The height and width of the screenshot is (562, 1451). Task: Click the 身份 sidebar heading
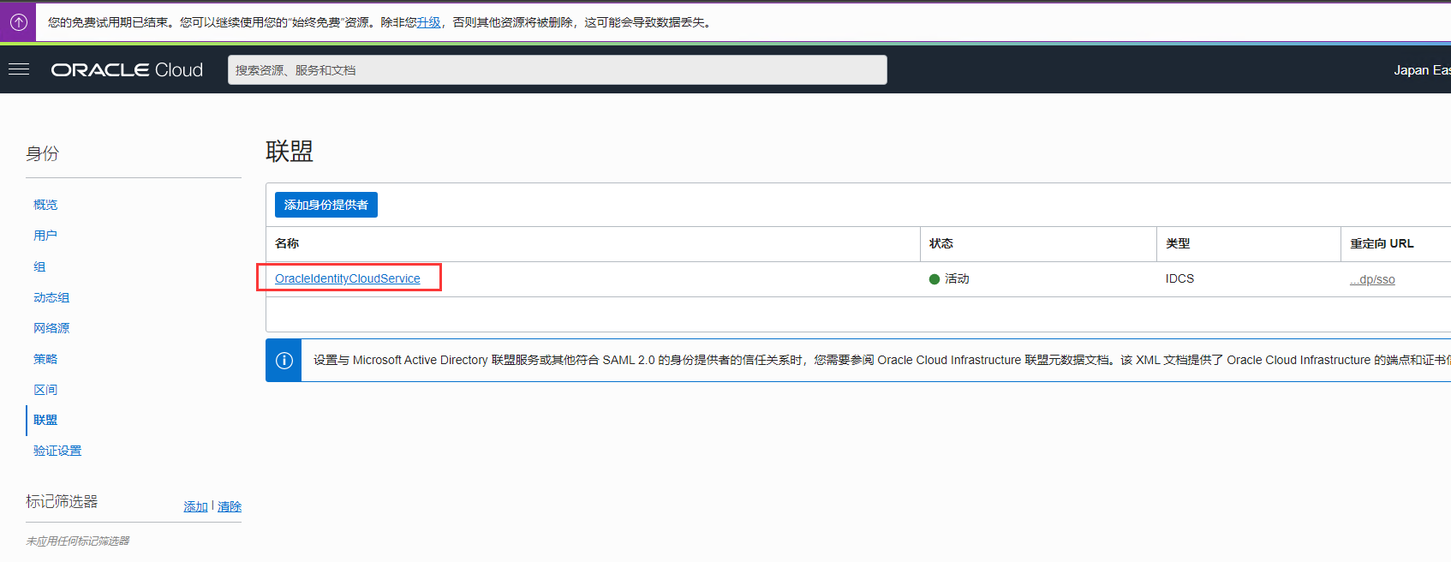click(43, 153)
